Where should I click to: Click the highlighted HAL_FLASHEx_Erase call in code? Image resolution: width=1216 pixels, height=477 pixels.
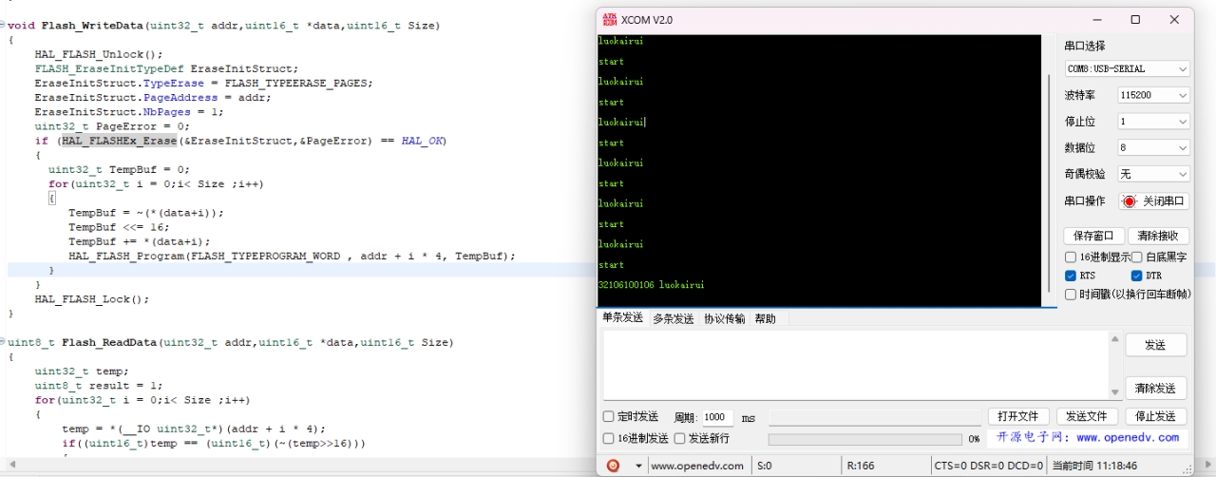click(120, 141)
